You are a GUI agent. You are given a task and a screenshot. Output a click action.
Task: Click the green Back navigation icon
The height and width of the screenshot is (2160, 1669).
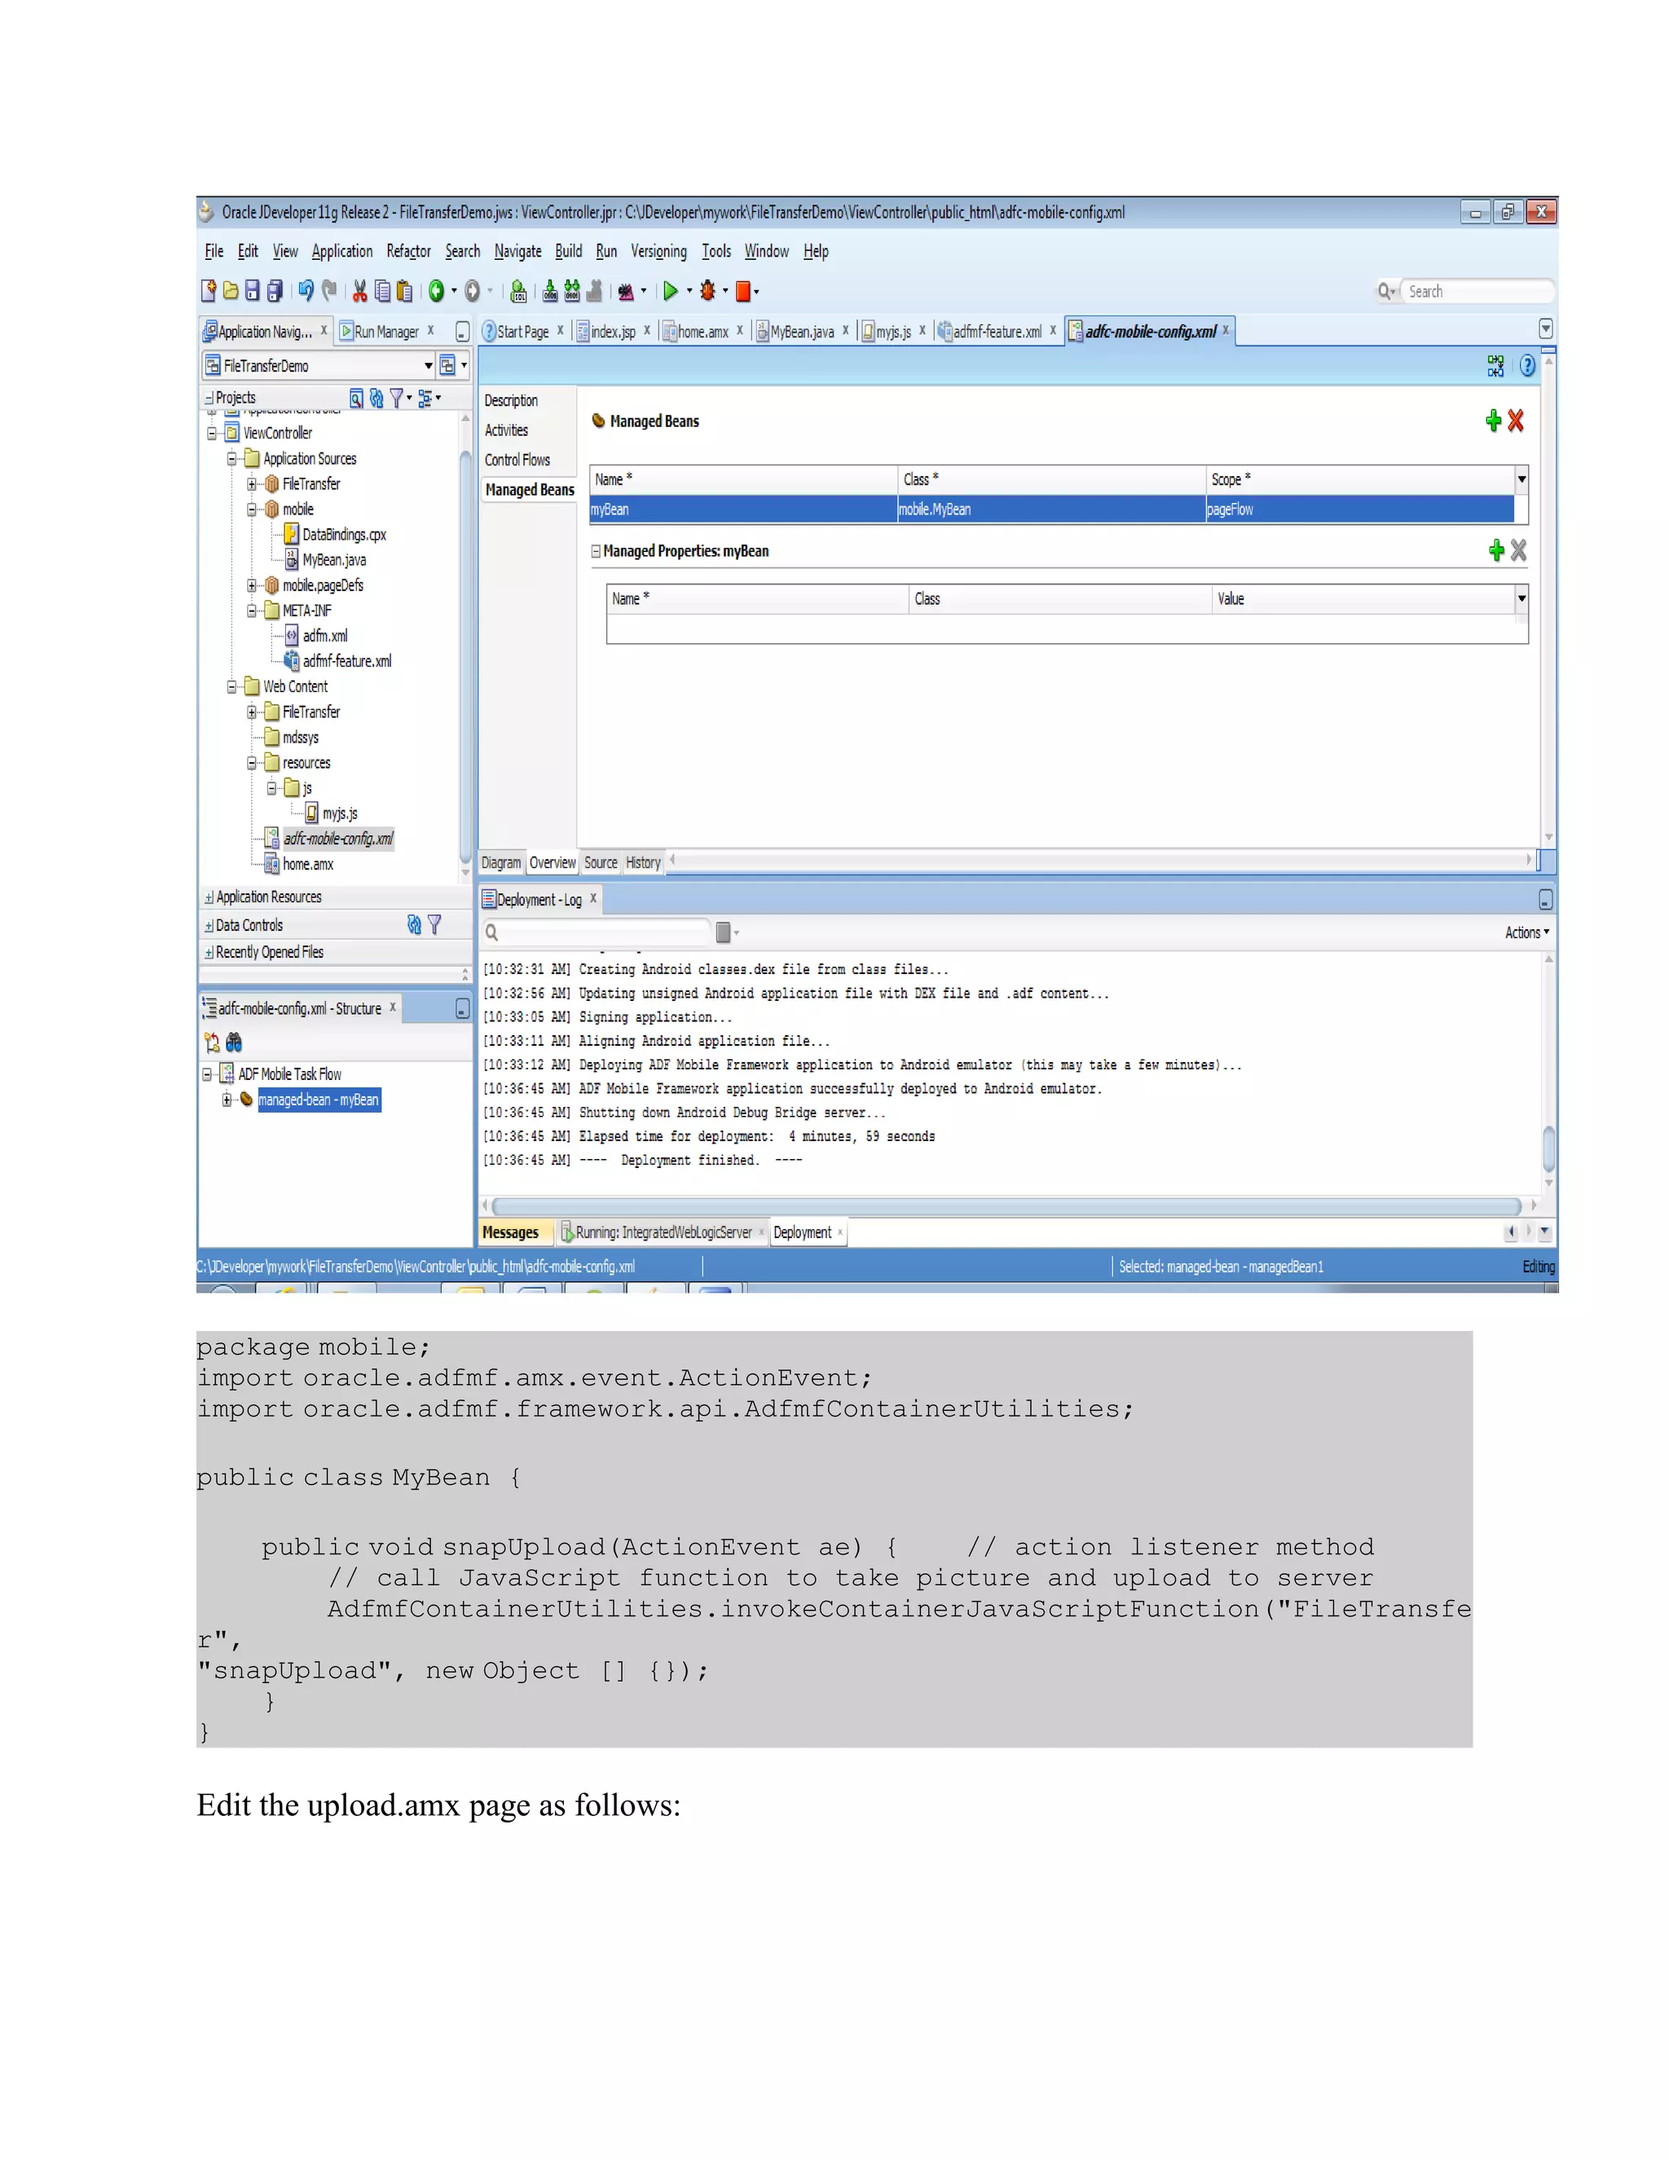[436, 291]
